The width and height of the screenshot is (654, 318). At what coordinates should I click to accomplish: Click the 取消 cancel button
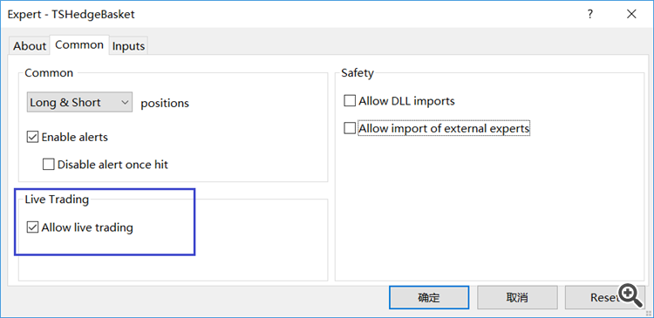tap(517, 298)
